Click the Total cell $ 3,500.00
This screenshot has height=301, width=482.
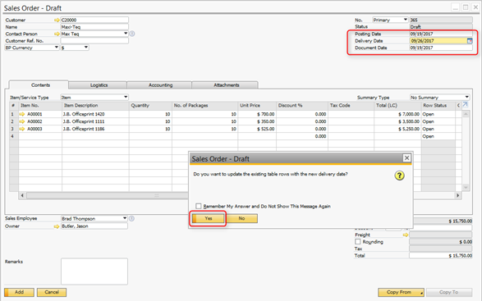tap(397, 121)
